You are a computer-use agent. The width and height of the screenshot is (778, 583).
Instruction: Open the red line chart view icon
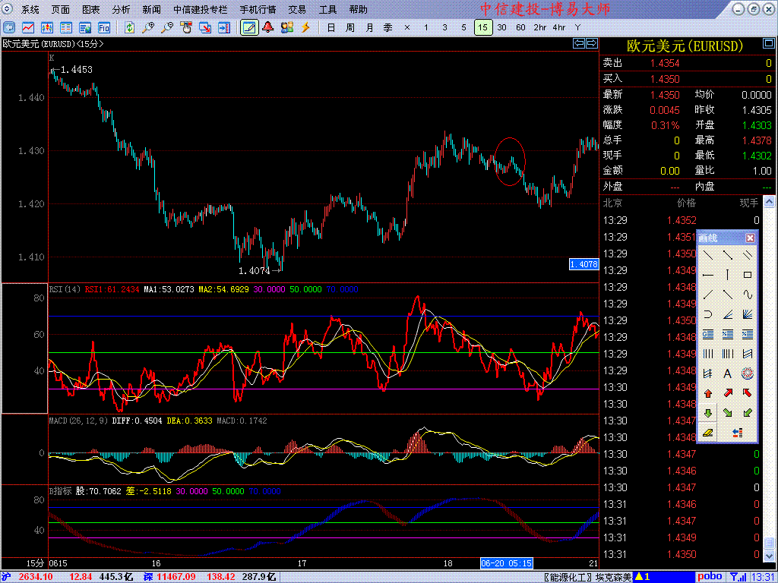coord(28,27)
